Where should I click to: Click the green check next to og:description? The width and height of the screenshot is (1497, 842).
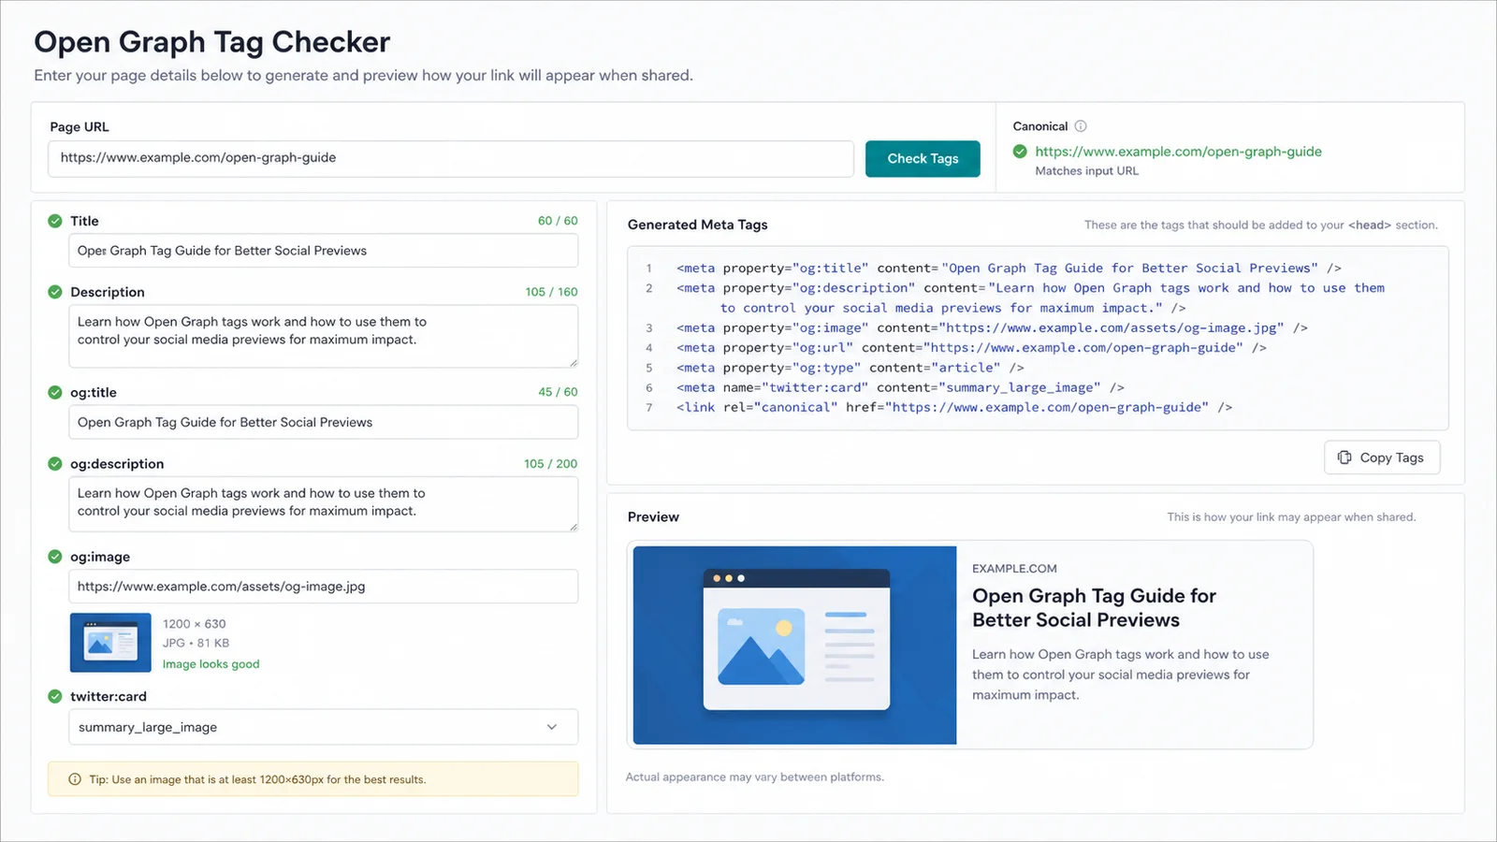point(55,463)
